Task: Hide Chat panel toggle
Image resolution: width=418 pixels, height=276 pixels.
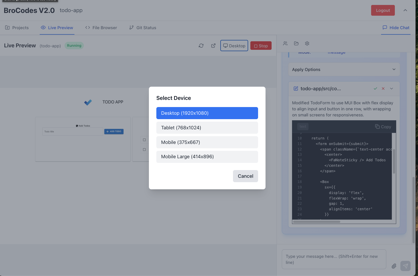Action: click(396, 28)
